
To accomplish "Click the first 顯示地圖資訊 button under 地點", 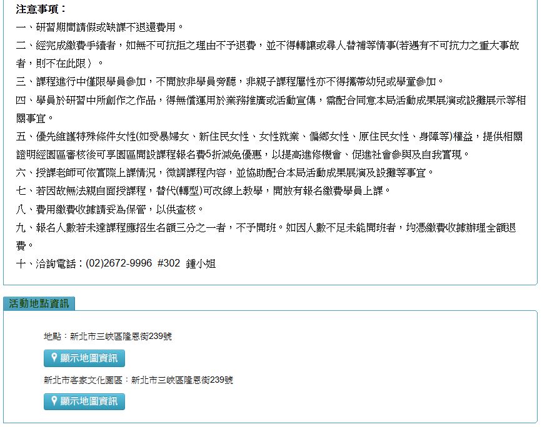I will pos(84,358).
